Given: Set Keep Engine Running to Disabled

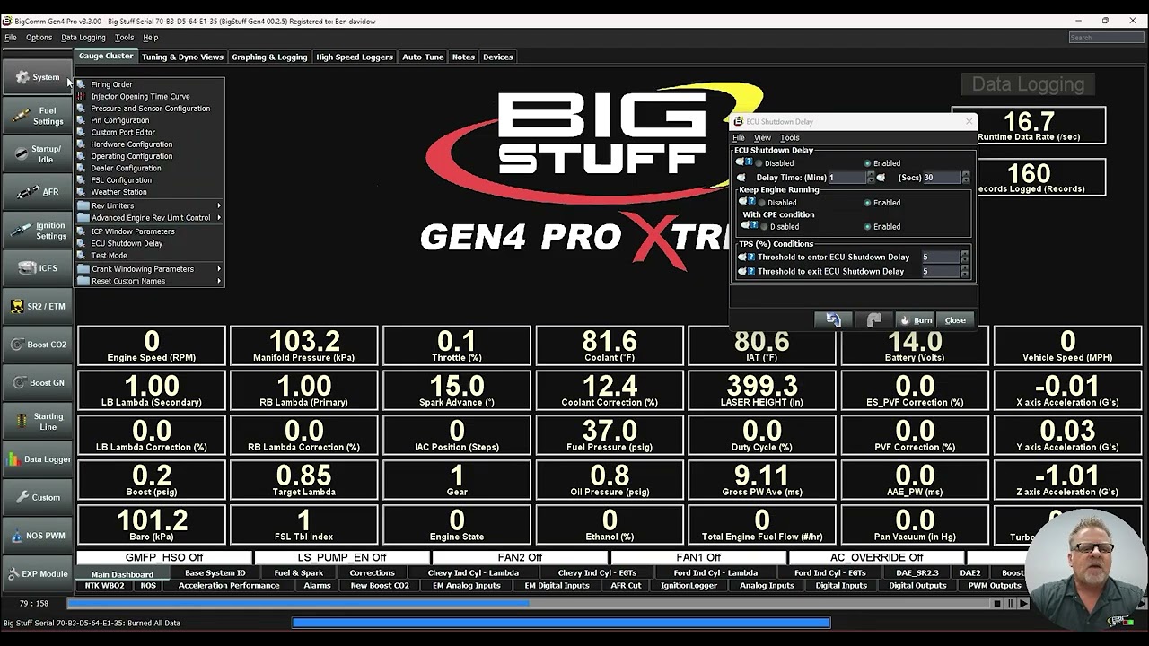Looking at the screenshot, I should point(779,203).
